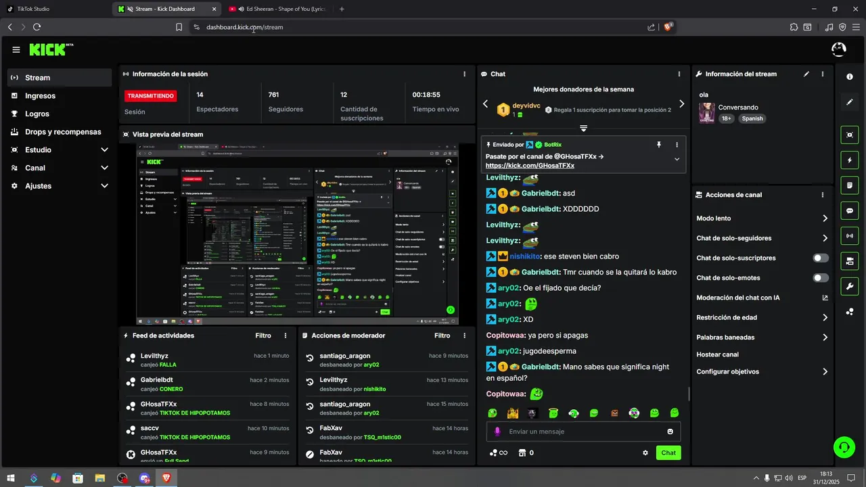866x487 pixels.
Task: Select Stream in the sidebar
Action: click(60, 78)
